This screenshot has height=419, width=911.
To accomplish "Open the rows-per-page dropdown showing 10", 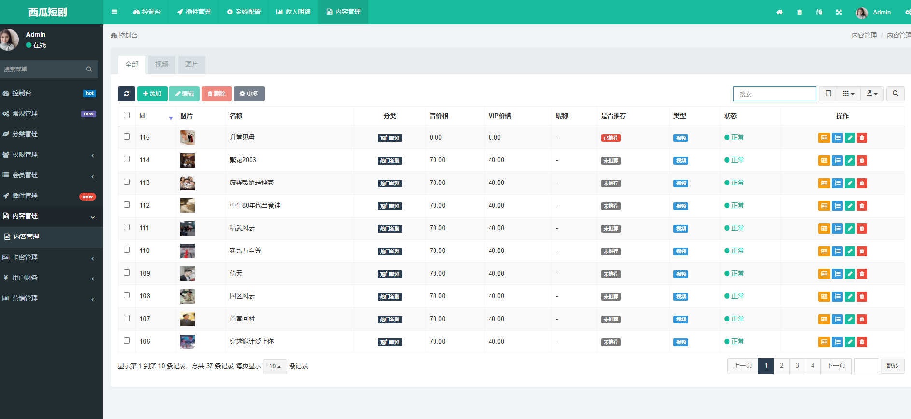I will coord(275,366).
